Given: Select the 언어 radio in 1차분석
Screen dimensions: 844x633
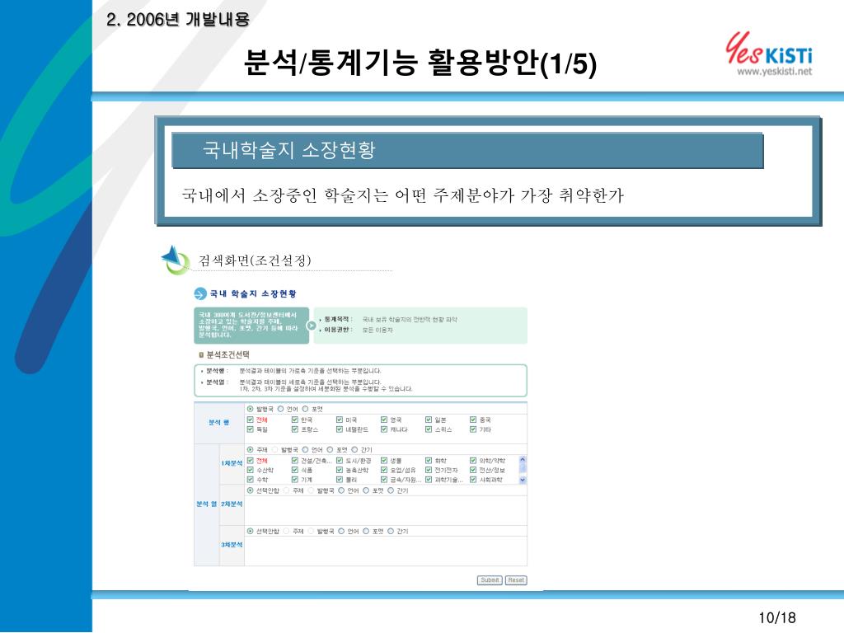Looking at the screenshot, I should pos(305,449).
